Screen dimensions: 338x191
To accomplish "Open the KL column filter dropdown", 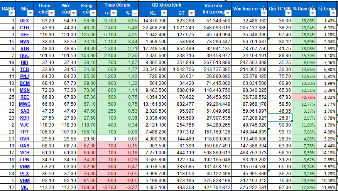I will 164,14.
